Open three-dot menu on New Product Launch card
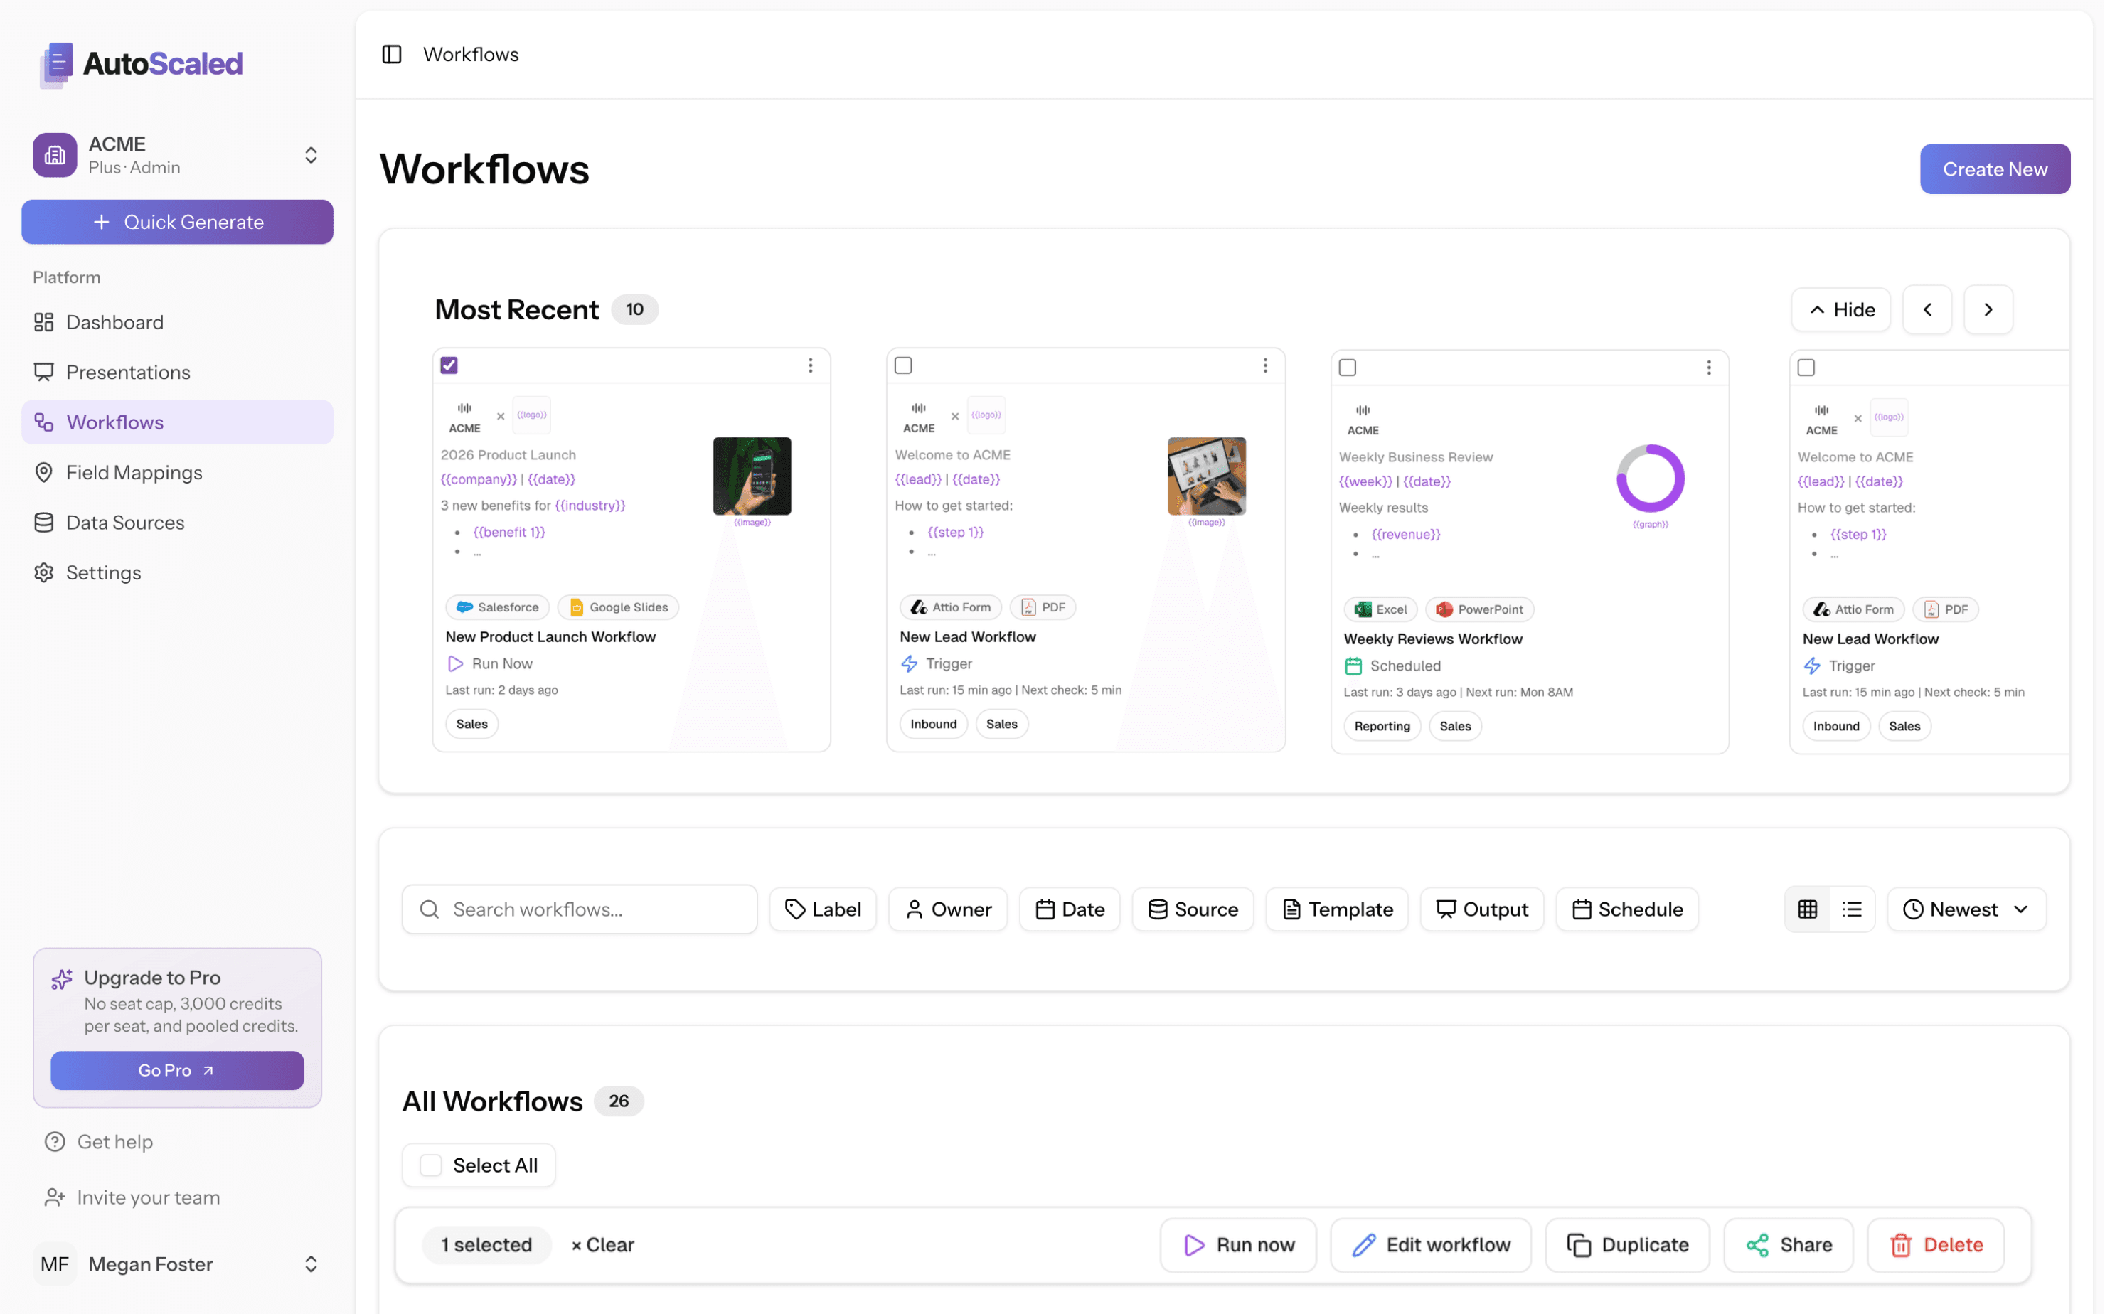Image resolution: width=2105 pixels, height=1314 pixels. click(x=811, y=366)
